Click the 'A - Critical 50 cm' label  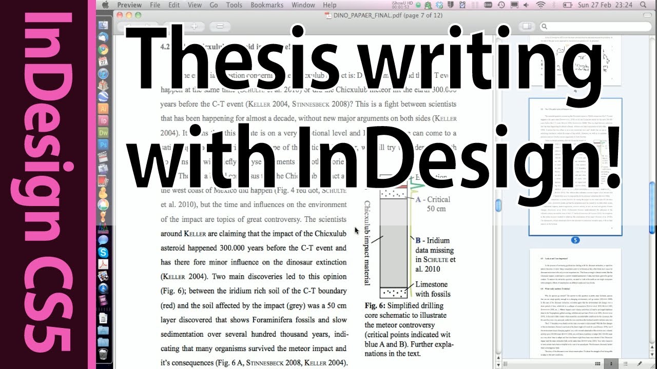tap(433, 204)
